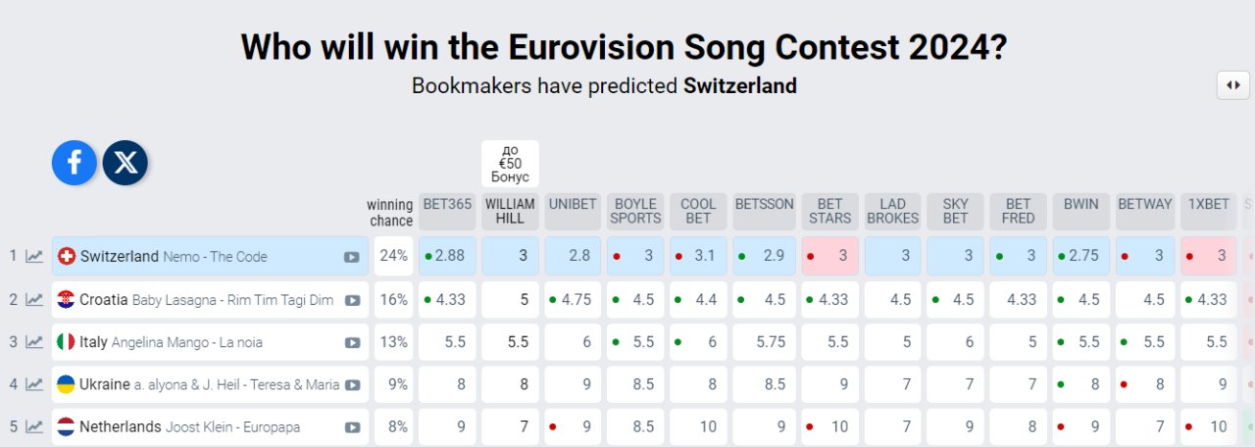Show Italy odds graph icon
This screenshot has height=447, width=1255.
tap(34, 342)
